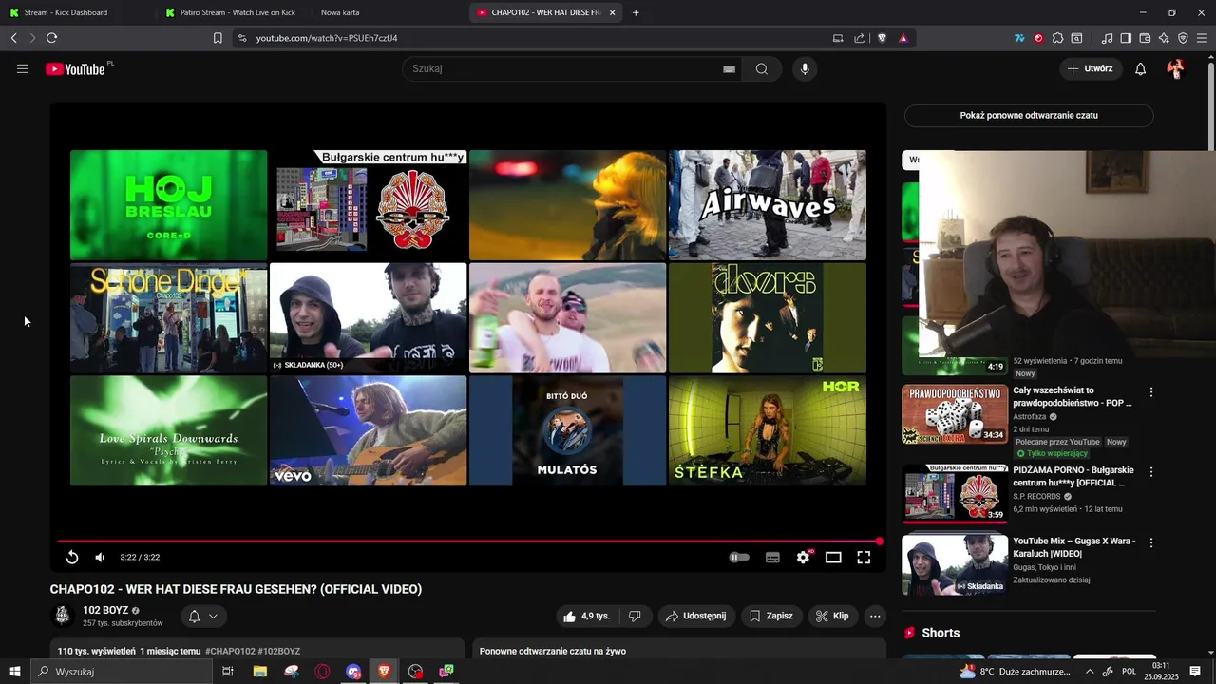Image resolution: width=1216 pixels, height=684 pixels.
Task: Open PIDŻAMA PORNO sidebar video title
Action: (1073, 476)
